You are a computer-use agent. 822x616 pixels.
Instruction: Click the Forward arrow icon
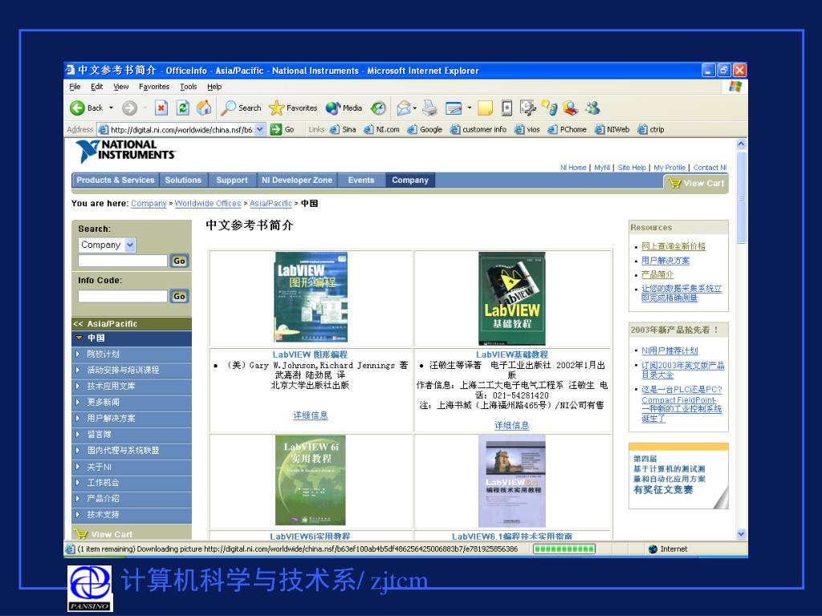(129, 108)
